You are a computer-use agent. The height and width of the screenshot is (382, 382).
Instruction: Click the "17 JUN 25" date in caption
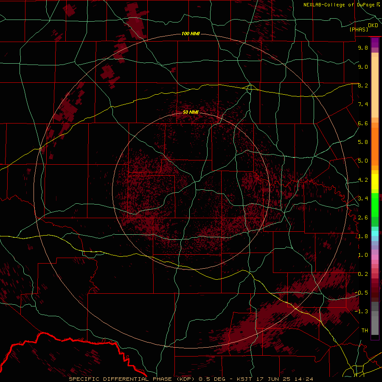tap(273, 379)
